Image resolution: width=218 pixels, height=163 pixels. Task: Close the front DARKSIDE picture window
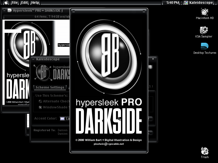(x=74, y=11)
